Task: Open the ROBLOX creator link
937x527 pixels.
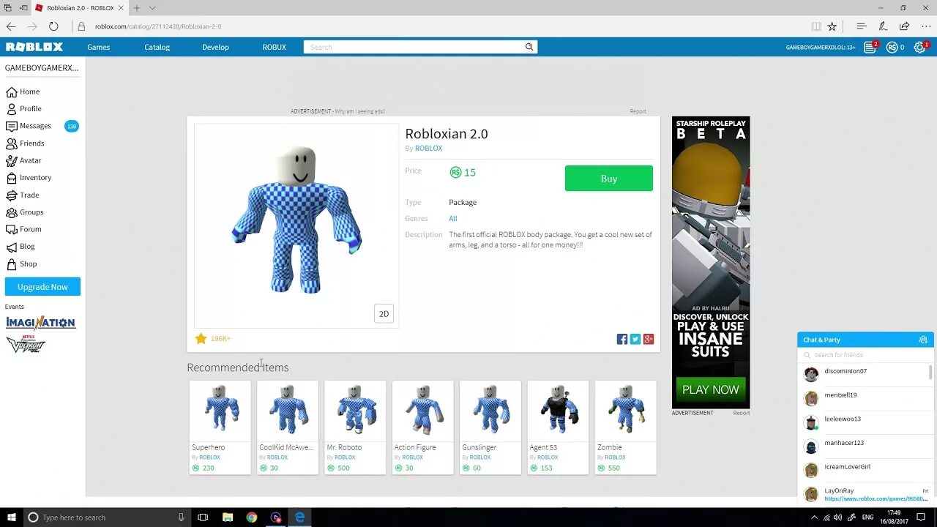Action: click(x=428, y=149)
